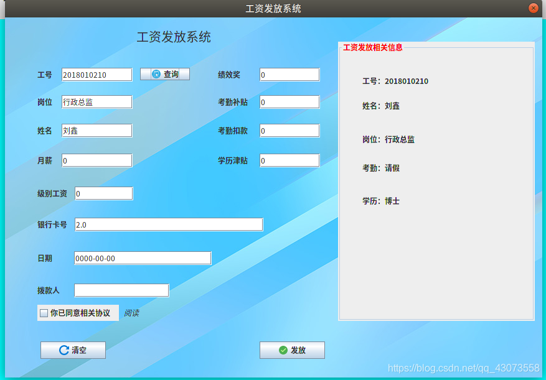
Task: Click the 绩效奖 label
Action: coord(229,75)
